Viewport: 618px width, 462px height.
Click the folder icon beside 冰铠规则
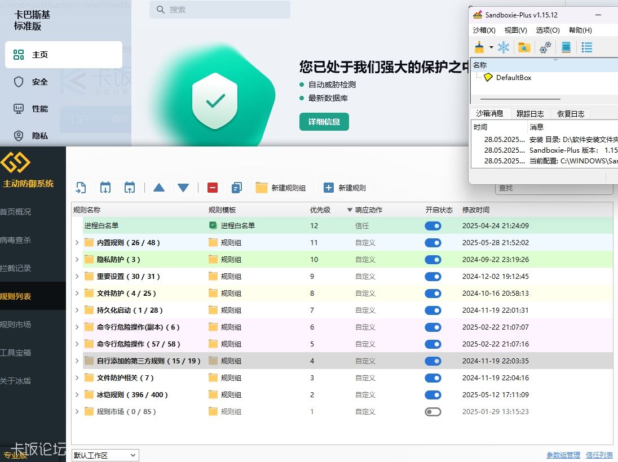(x=89, y=394)
